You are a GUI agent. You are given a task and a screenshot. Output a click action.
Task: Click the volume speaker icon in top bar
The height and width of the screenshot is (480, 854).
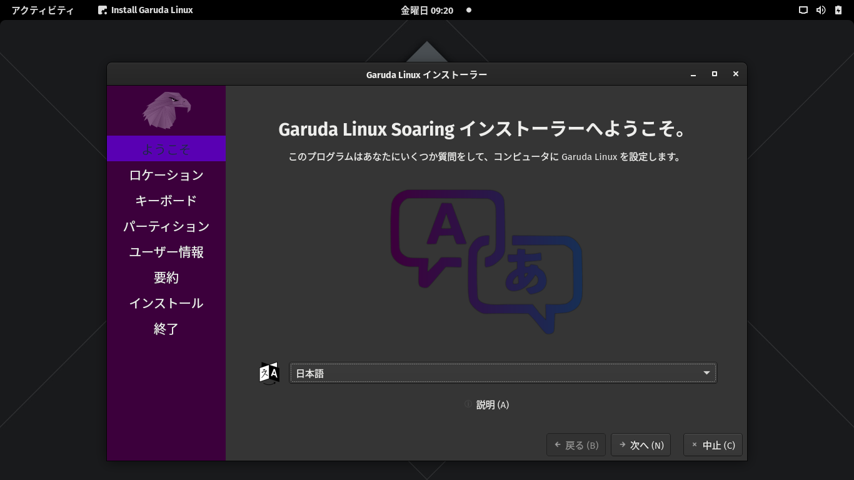(821, 10)
